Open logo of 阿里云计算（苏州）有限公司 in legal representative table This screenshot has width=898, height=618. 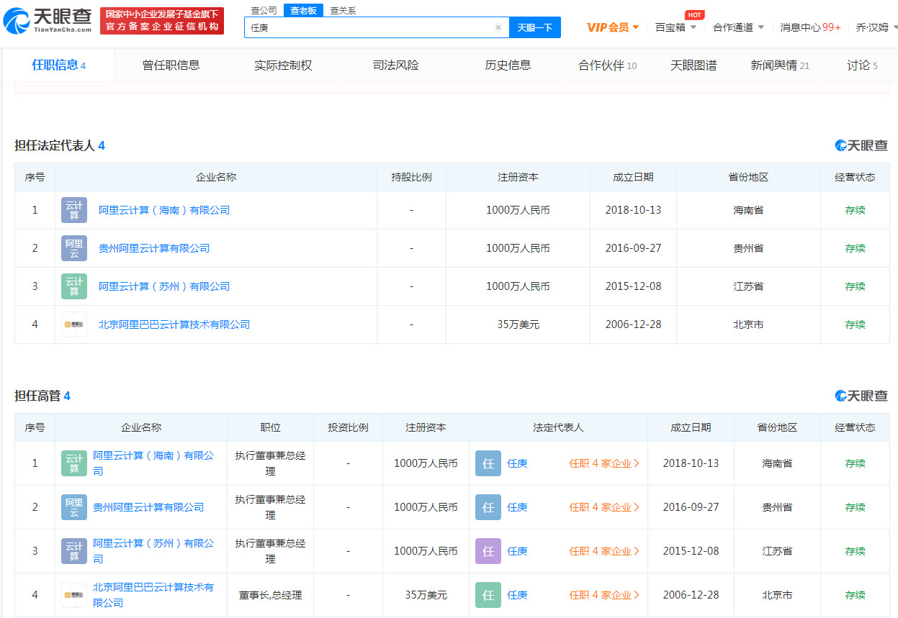74,286
